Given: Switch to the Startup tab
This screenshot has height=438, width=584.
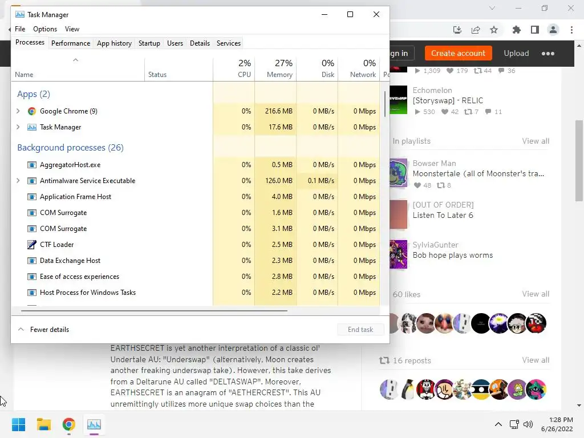Looking at the screenshot, I should [149, 43].
